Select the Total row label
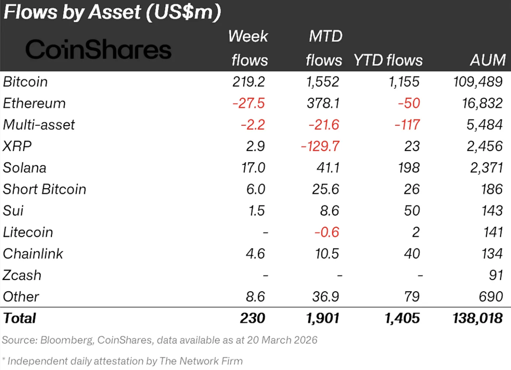The height and width of the screenshot is (370, 511). click(x=20, y=318)
